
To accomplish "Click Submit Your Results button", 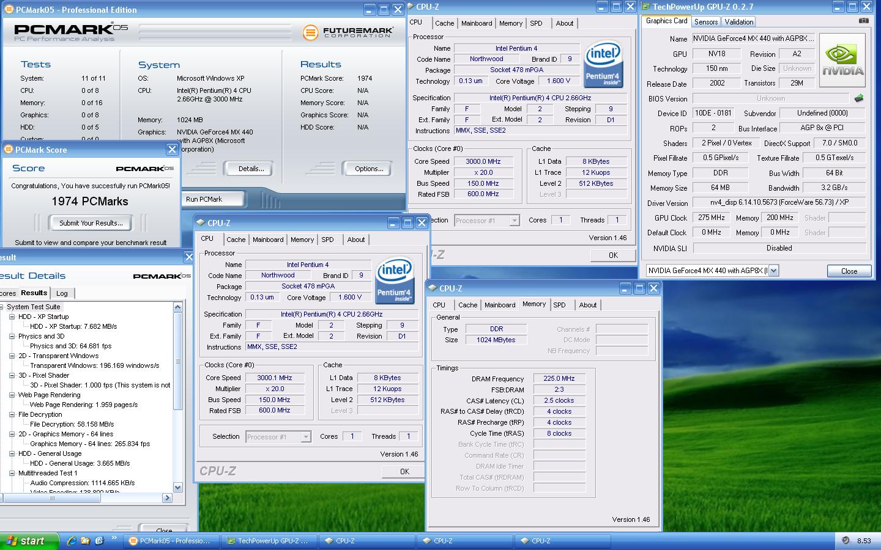I will point(91,223).
